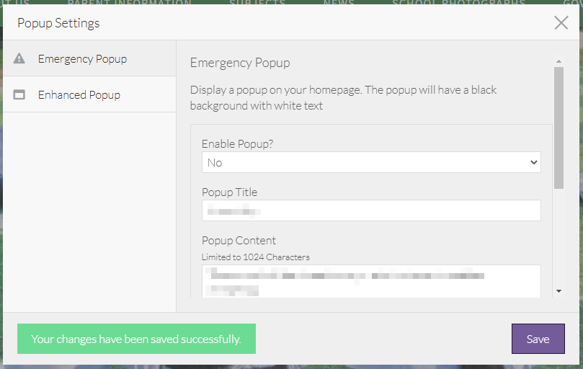583x369 pixels.
Task: Click the Enable Popup? field label
Action: pyautogui.click(x=237, y=143)
